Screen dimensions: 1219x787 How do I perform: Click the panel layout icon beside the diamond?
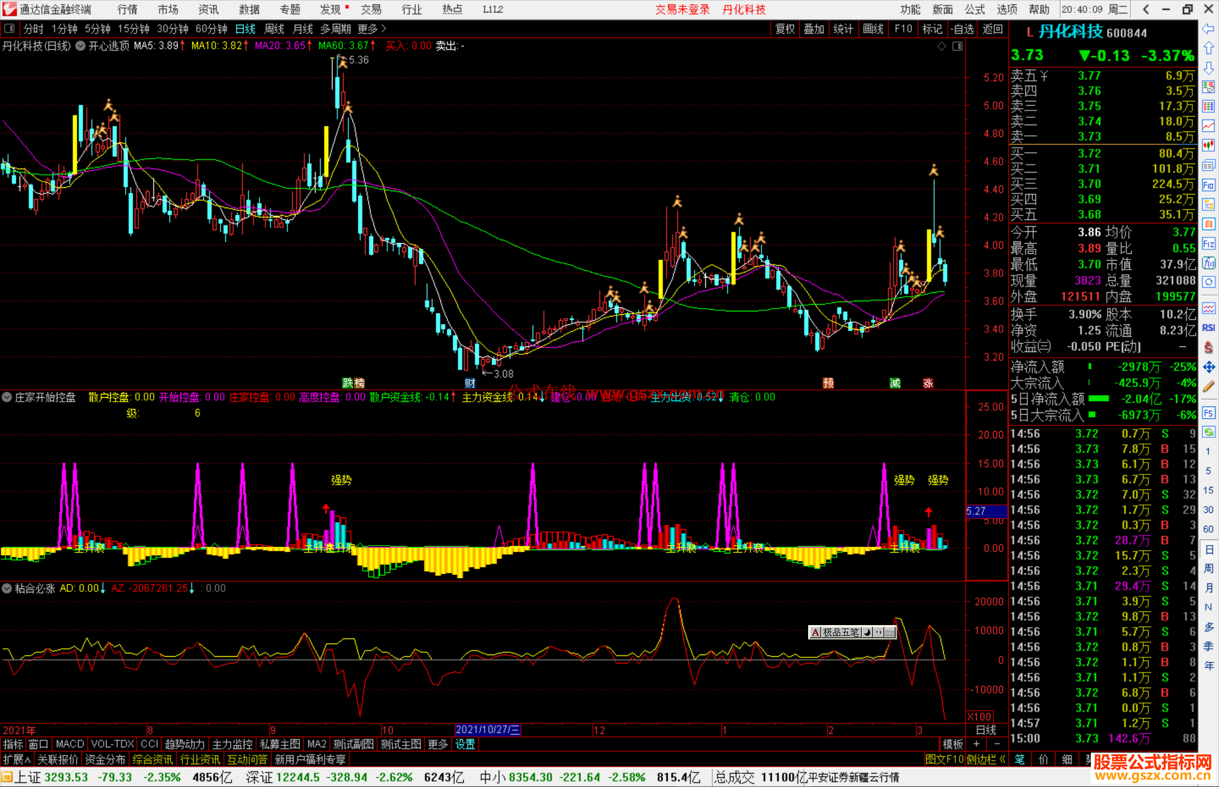[958, 46]
